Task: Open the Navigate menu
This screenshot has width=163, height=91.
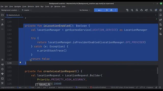Action: pos(18,7)
